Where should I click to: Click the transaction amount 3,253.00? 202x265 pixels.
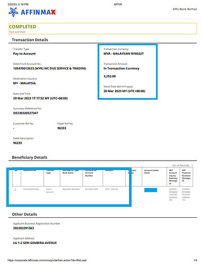coord(109,76)
